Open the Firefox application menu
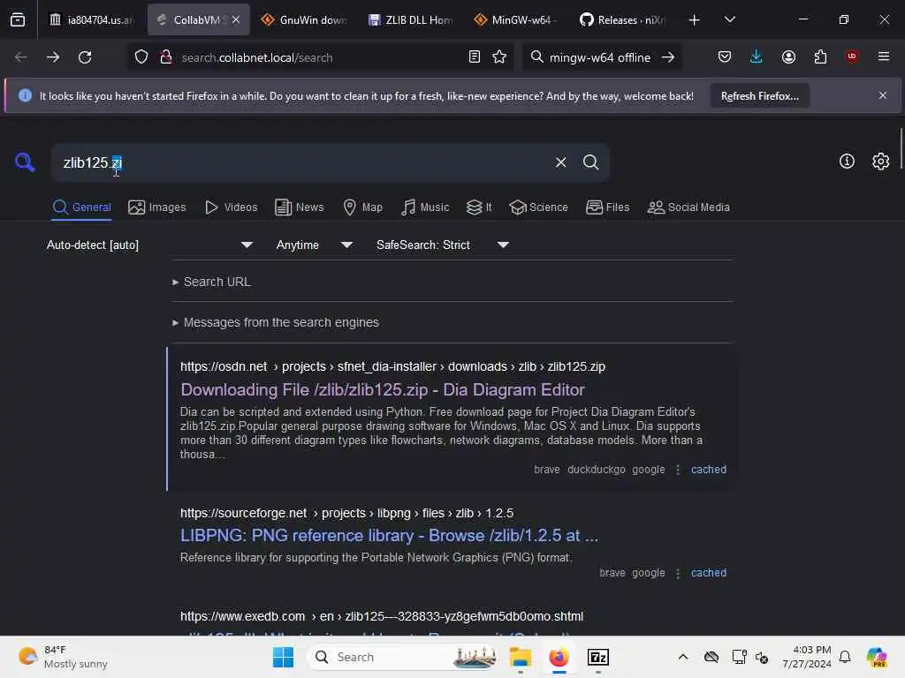 tap(884, 56)
